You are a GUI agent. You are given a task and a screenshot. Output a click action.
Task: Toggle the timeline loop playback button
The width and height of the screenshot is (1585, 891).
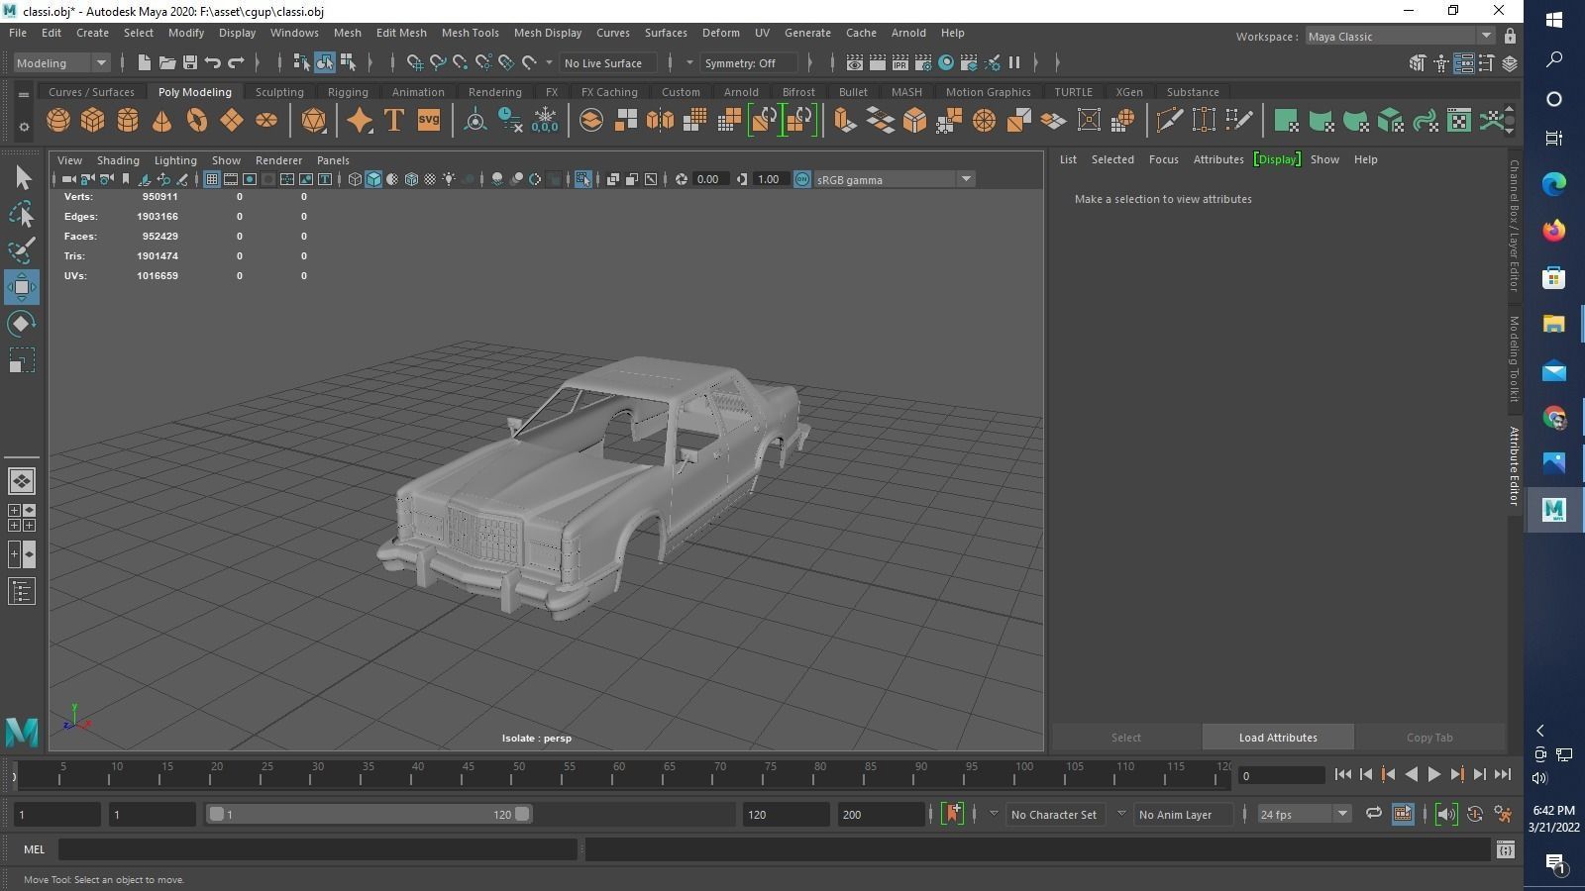point(1373,814)
